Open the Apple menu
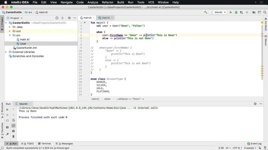 (x=5, y=2)
